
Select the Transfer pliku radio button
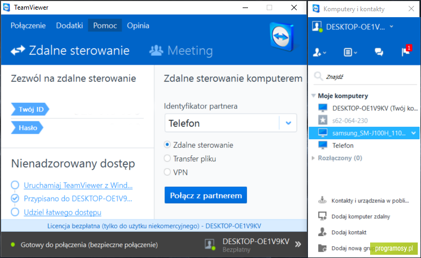pos(167,158)
